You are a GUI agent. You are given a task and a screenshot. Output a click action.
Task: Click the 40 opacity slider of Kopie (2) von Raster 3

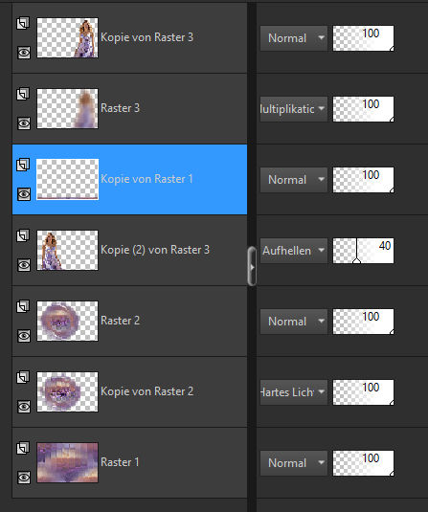click(363, 251)
